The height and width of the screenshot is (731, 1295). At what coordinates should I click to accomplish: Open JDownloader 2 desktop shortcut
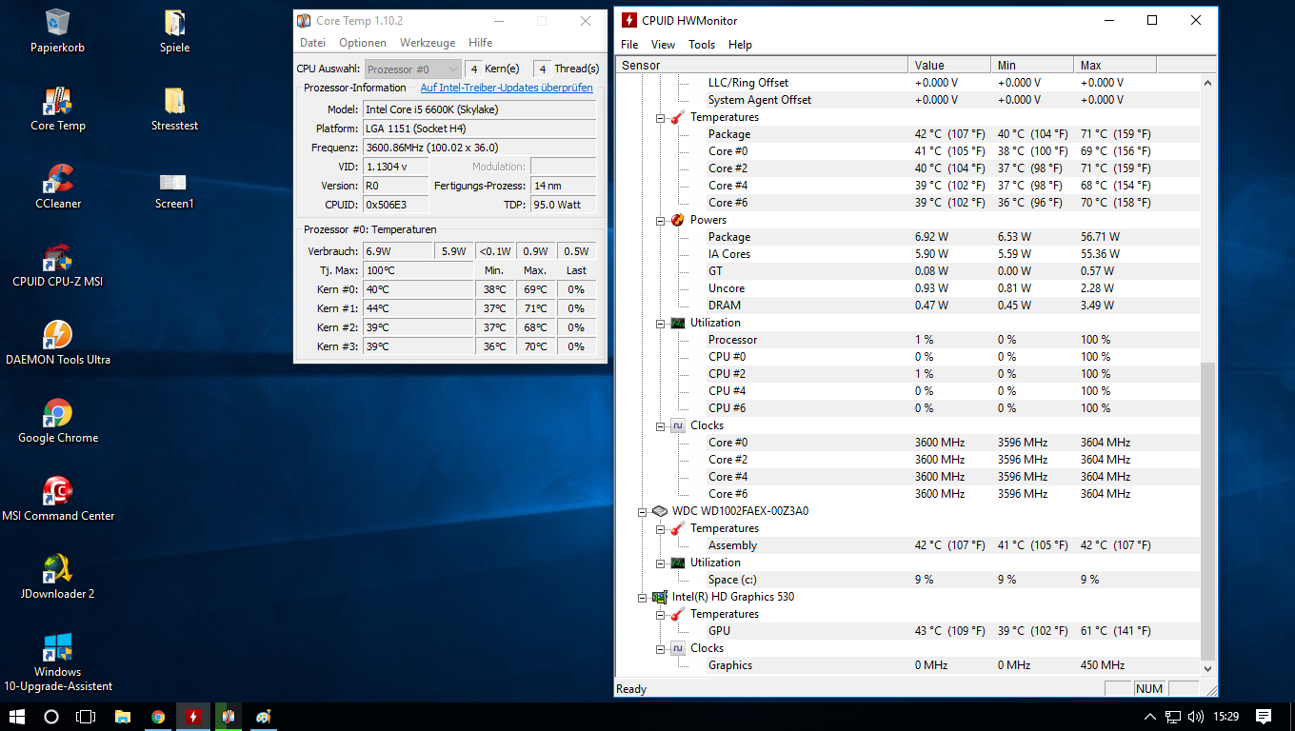tap(58, 577)
